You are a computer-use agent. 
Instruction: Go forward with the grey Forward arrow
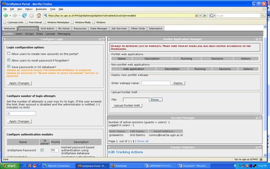point(15,15)
